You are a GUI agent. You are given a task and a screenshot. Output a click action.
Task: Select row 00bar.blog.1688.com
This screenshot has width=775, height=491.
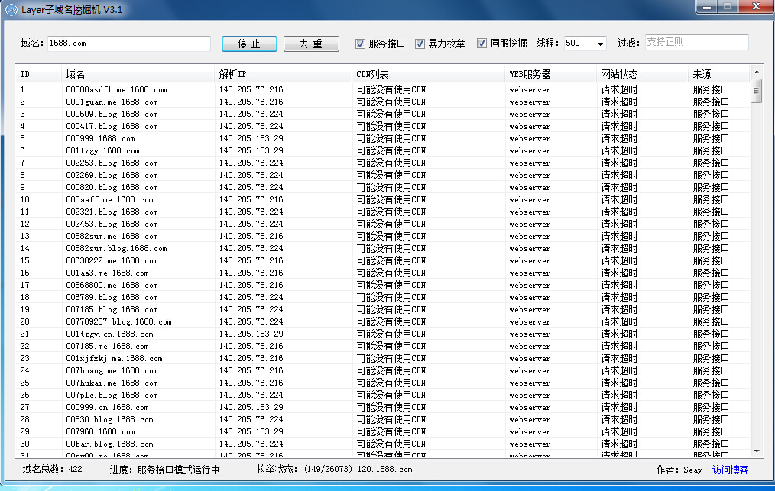pos(383,444)
